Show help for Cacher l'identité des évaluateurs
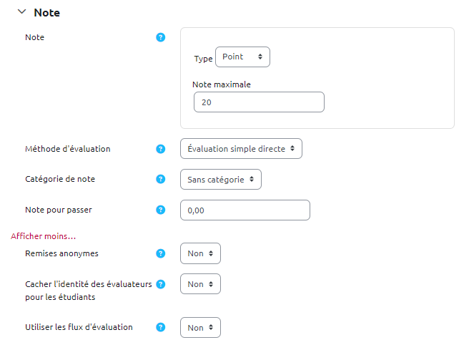The height and width of the screenshot is (345, 469). coord(160,284)
